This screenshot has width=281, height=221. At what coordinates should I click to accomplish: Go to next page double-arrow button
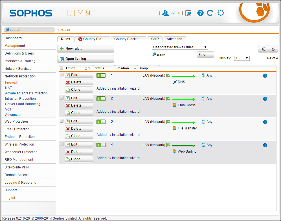pyautogui.click(x=273, y=49)
